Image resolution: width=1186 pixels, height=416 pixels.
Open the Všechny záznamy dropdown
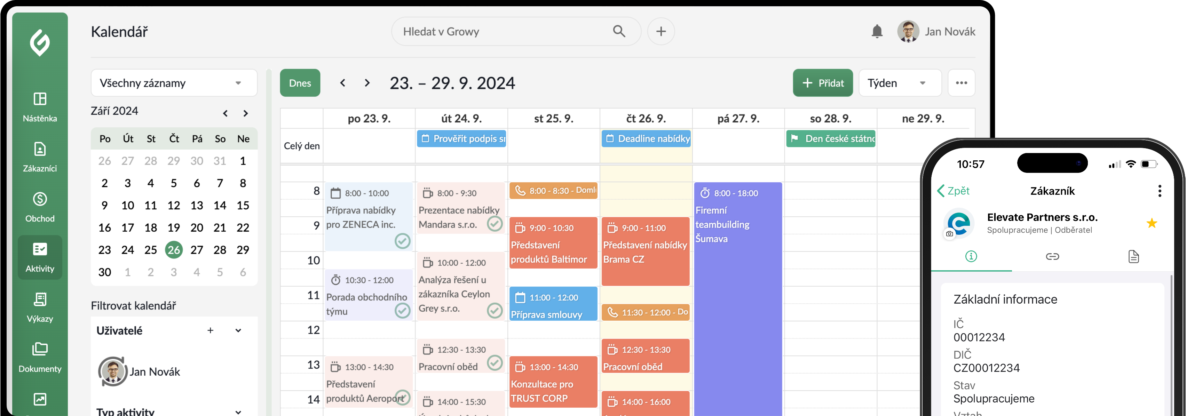click(174, 83)
